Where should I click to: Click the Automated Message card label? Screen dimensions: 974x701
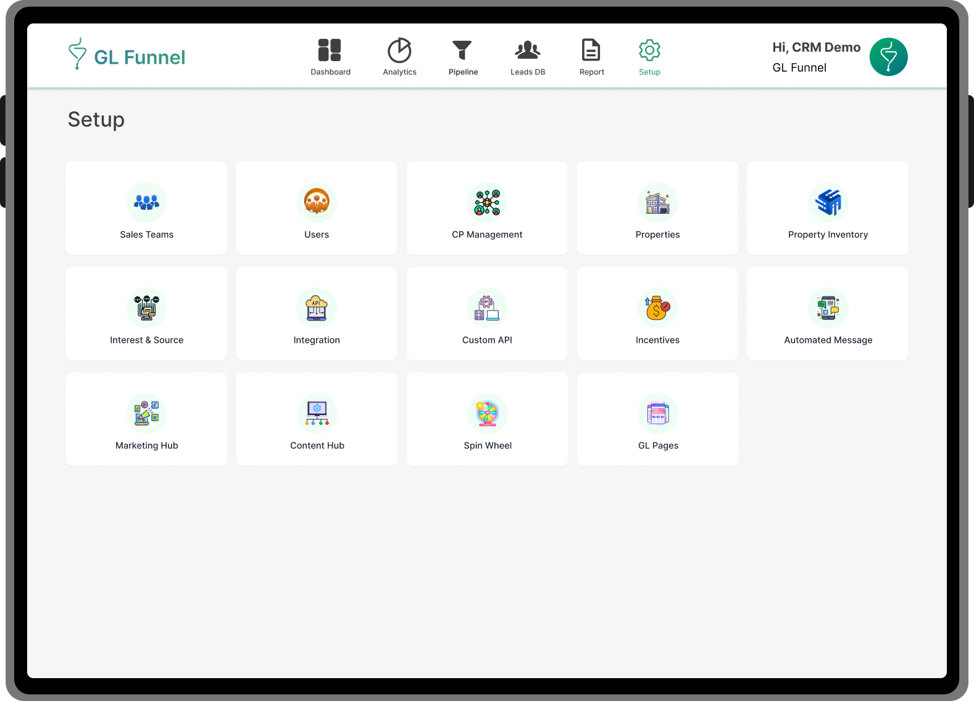point(828,340)
